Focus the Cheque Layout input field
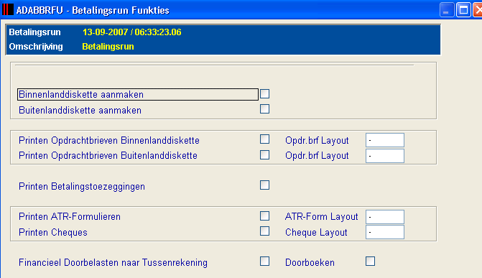 coord(385,232)
